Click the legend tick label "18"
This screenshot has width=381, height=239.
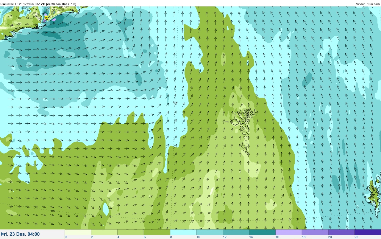coord(303,237)
